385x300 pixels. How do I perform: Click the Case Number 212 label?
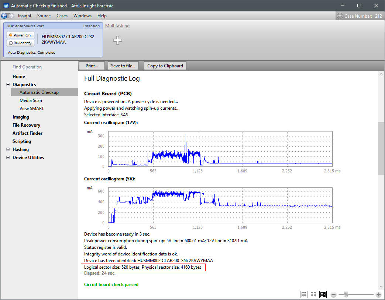[x=363, y=16]
